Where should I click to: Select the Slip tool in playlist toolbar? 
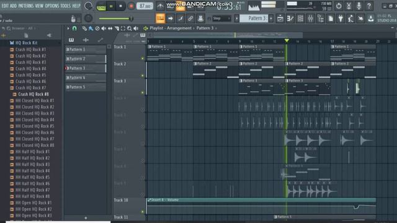(x=110, y=28)
